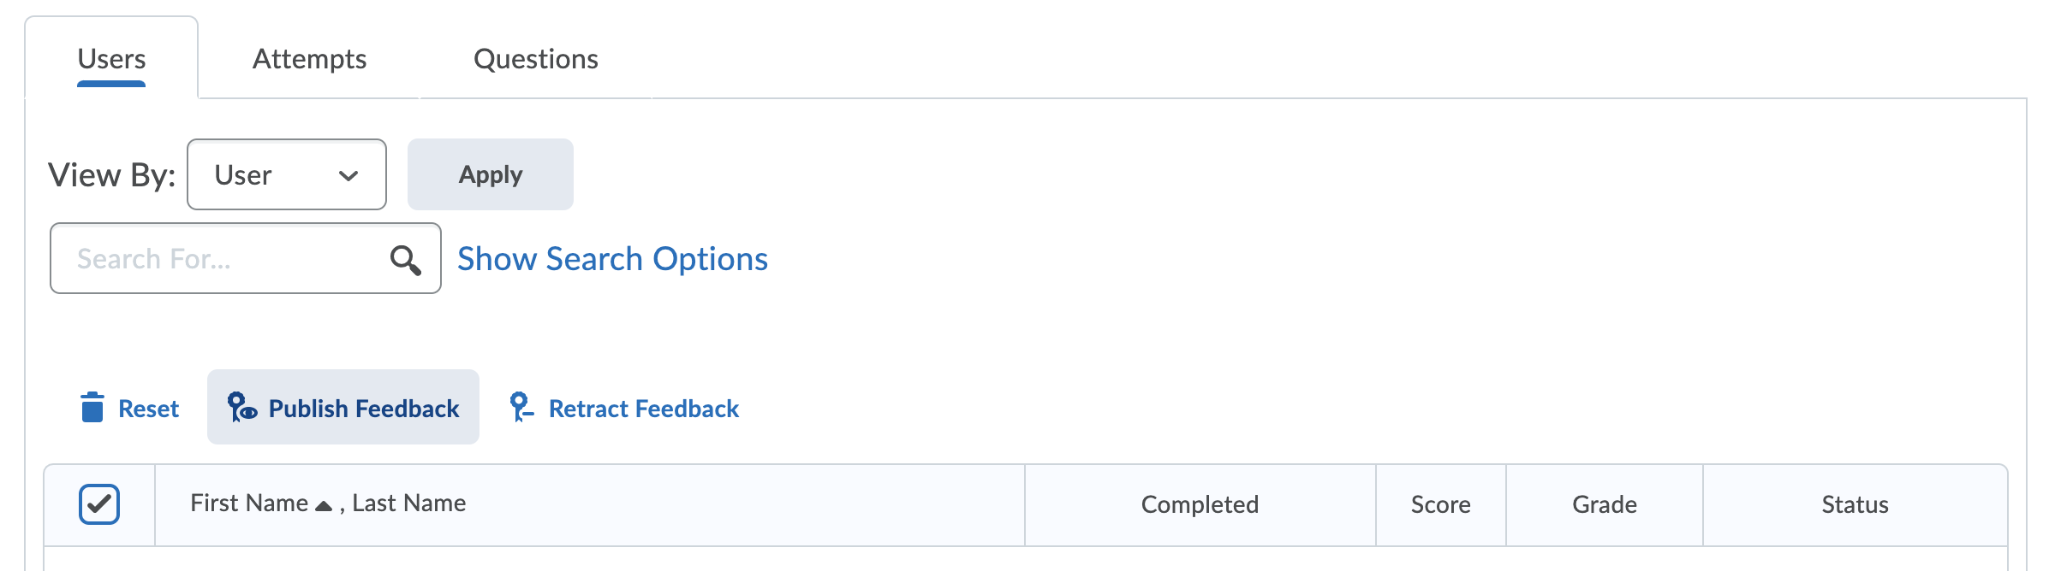Click the Retract Feedback key icon
Screen dimensions: 2055x571
click(520, 407)
